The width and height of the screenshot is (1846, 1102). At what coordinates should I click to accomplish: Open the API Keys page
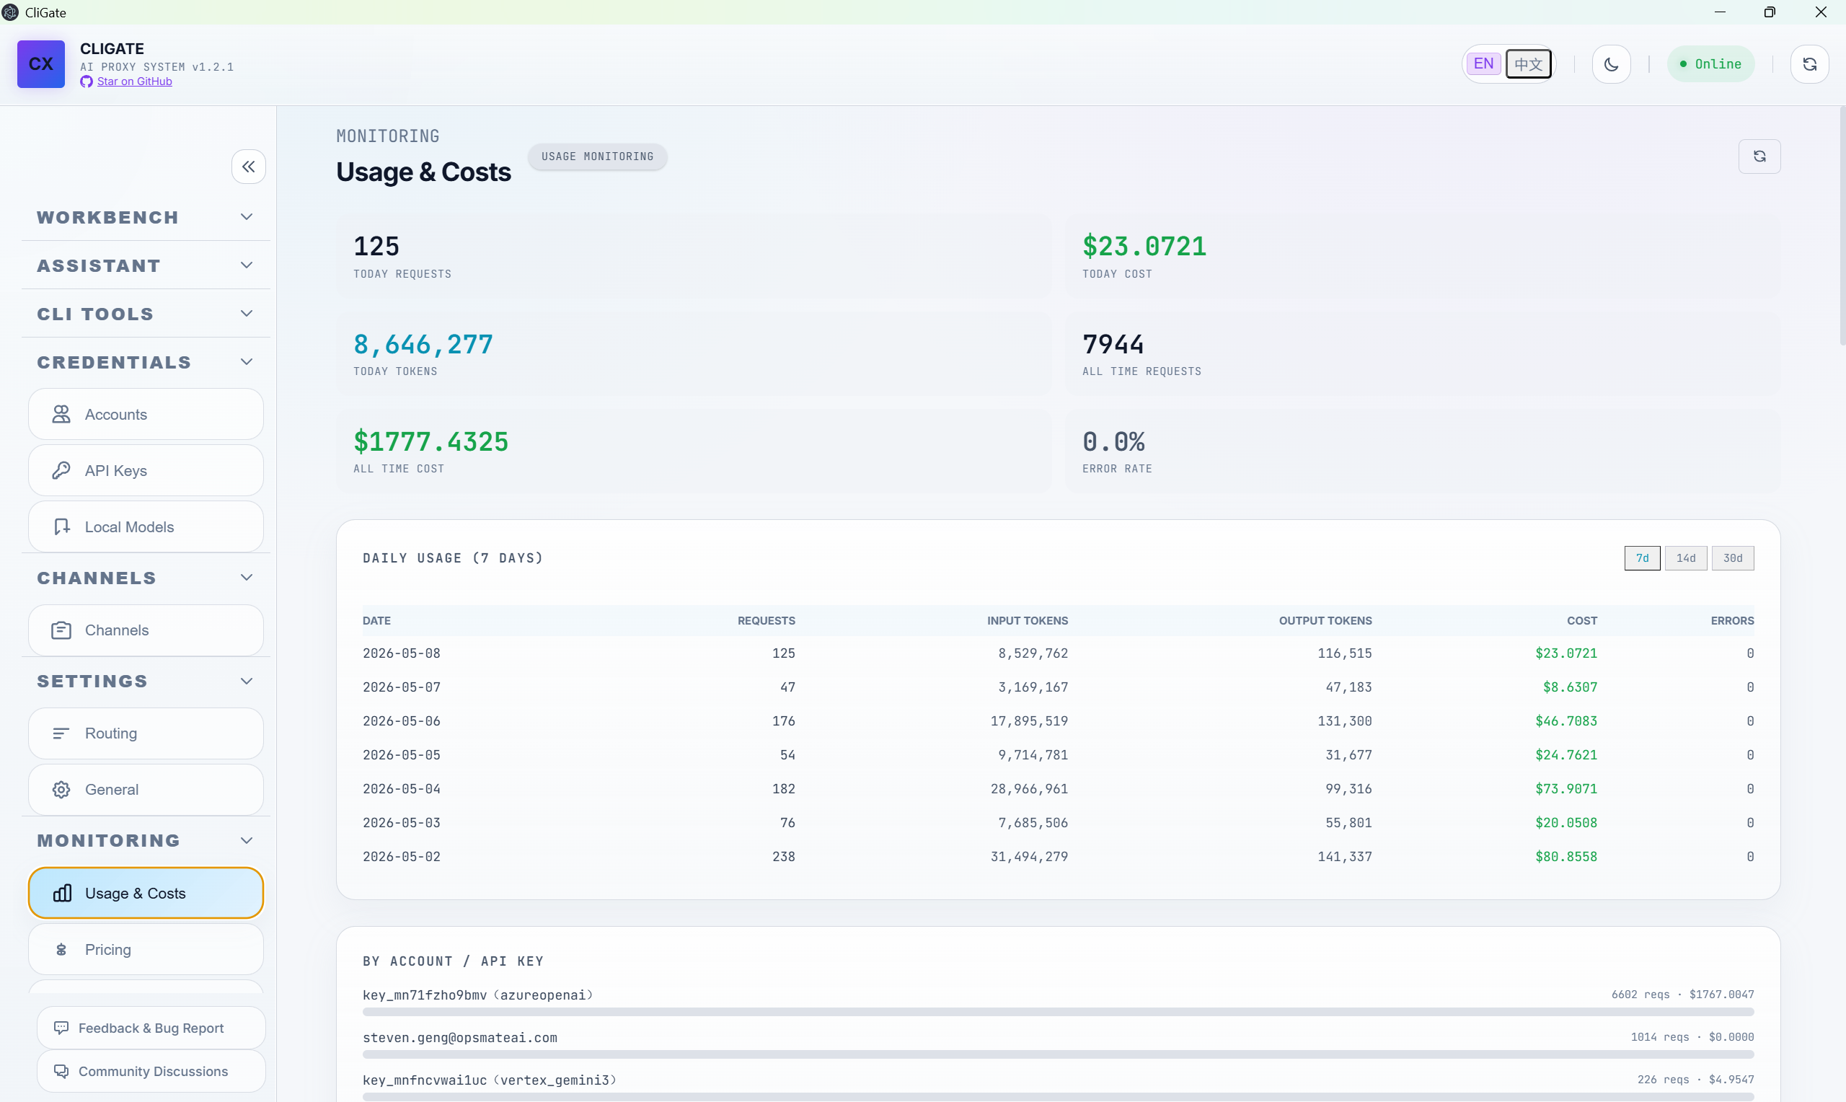click(146, 471)
